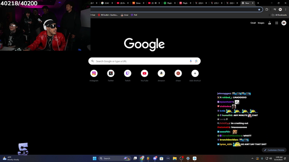
Task: Open the Twitch shortcut
Action: tap(127, 73)
